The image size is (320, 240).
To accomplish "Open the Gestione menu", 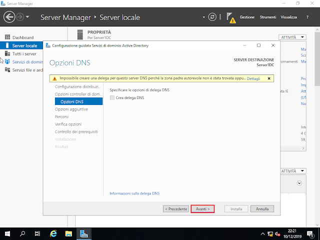I will coord(247,17).
